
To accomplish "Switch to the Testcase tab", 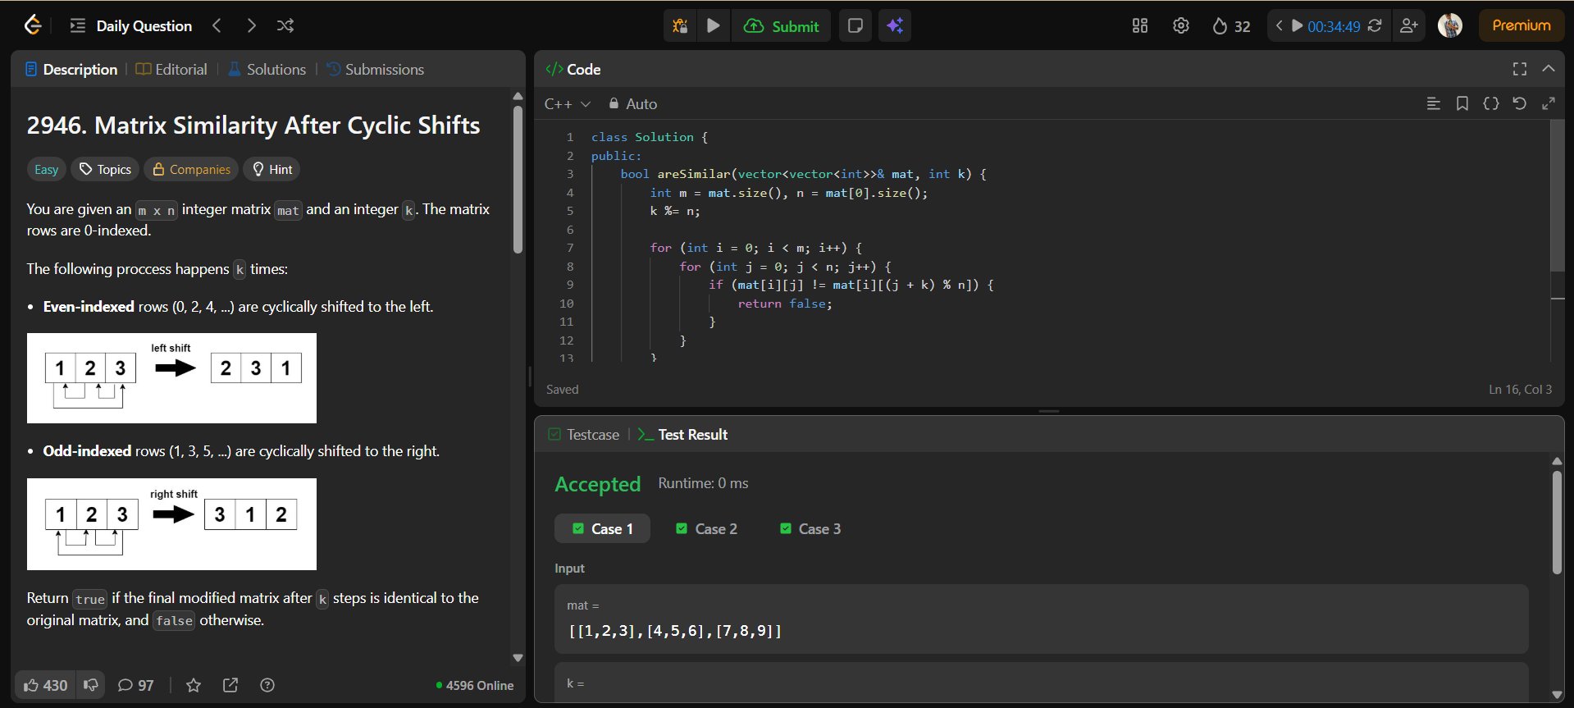I will tap(583, 435).
